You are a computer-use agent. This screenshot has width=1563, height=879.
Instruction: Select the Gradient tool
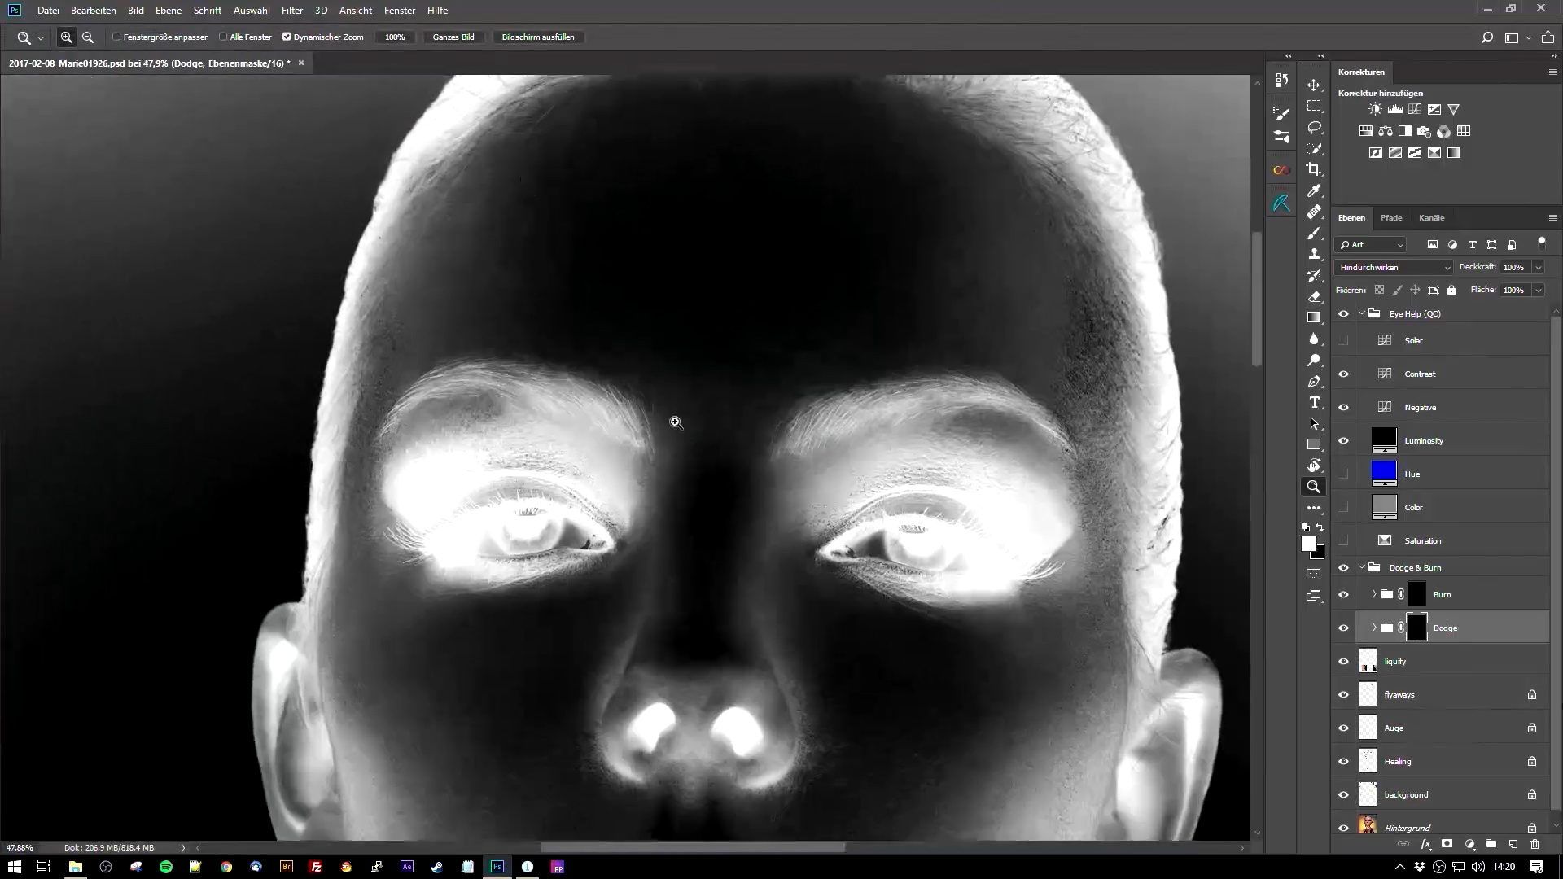coord(1314,317)
